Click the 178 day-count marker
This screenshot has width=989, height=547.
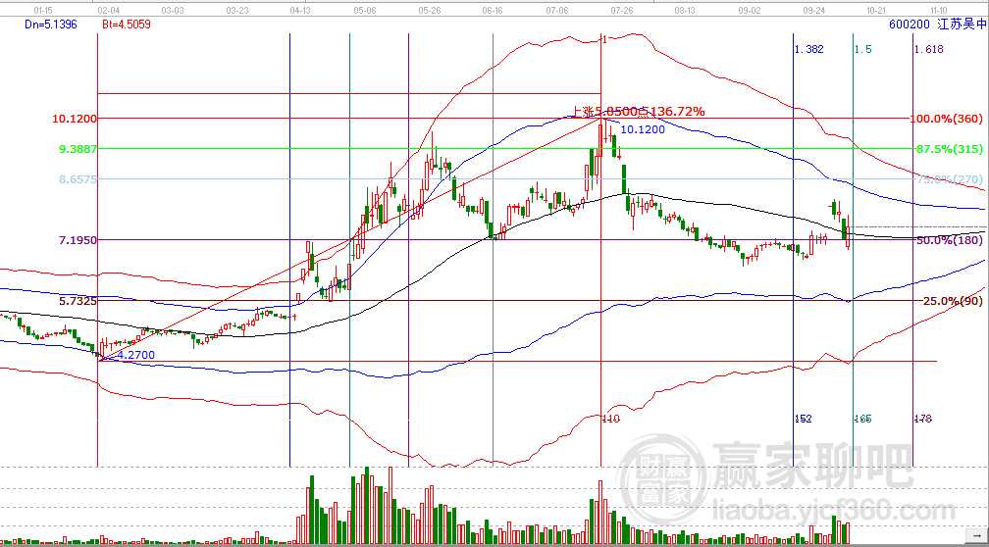click(922, 419)
